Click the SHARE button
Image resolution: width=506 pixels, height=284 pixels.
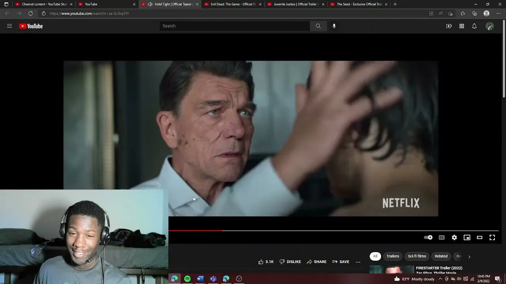tap(317, 262)
